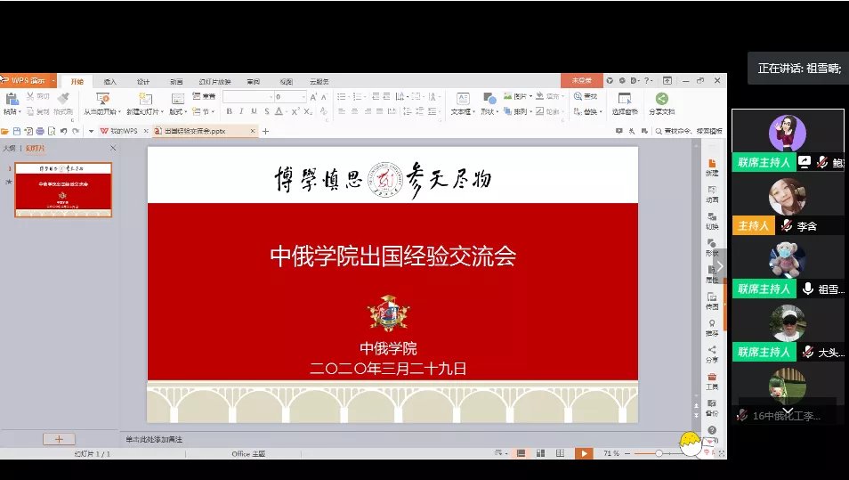Toggle Bold text formatting
Image resolution: width=849 pixels, height=480 pixels.
pyautogui.click(x=229, y=111)
